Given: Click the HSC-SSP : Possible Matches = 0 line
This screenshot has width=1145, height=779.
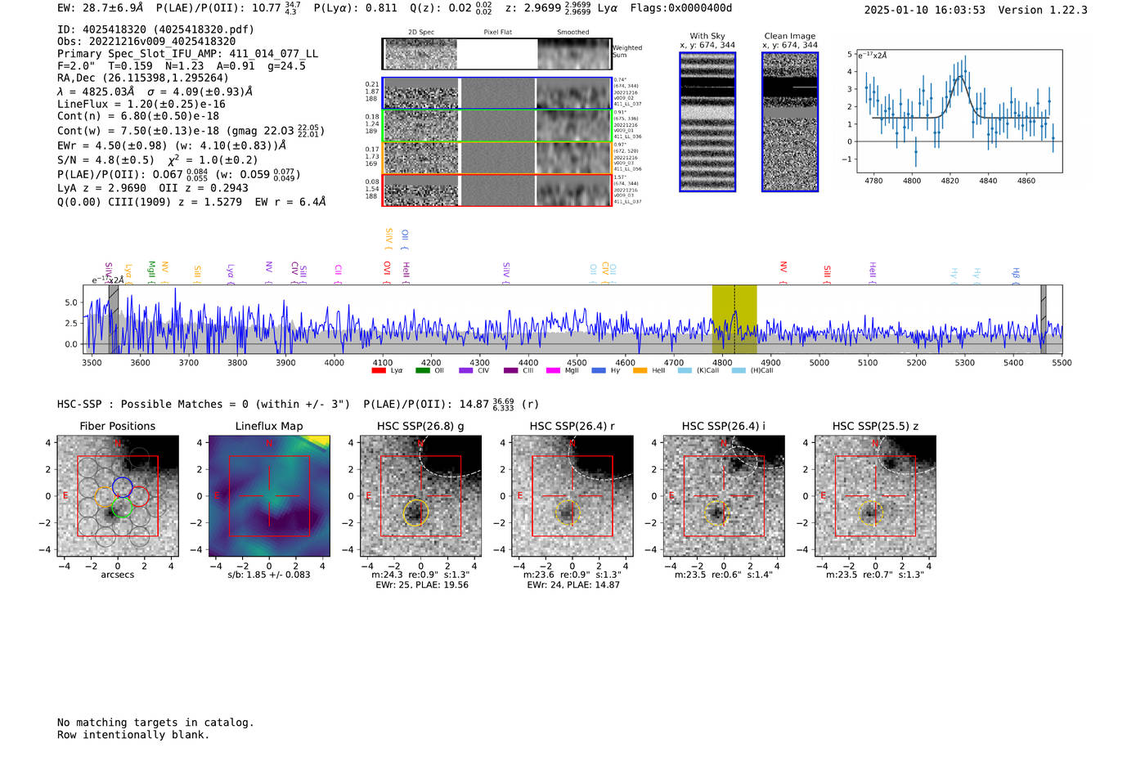Looking at the screenshot, I should (x=204, y=405).
